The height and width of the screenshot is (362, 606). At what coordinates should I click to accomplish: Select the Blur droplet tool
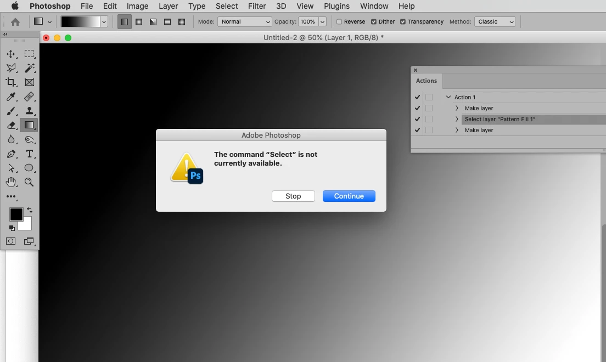[11, 139]
